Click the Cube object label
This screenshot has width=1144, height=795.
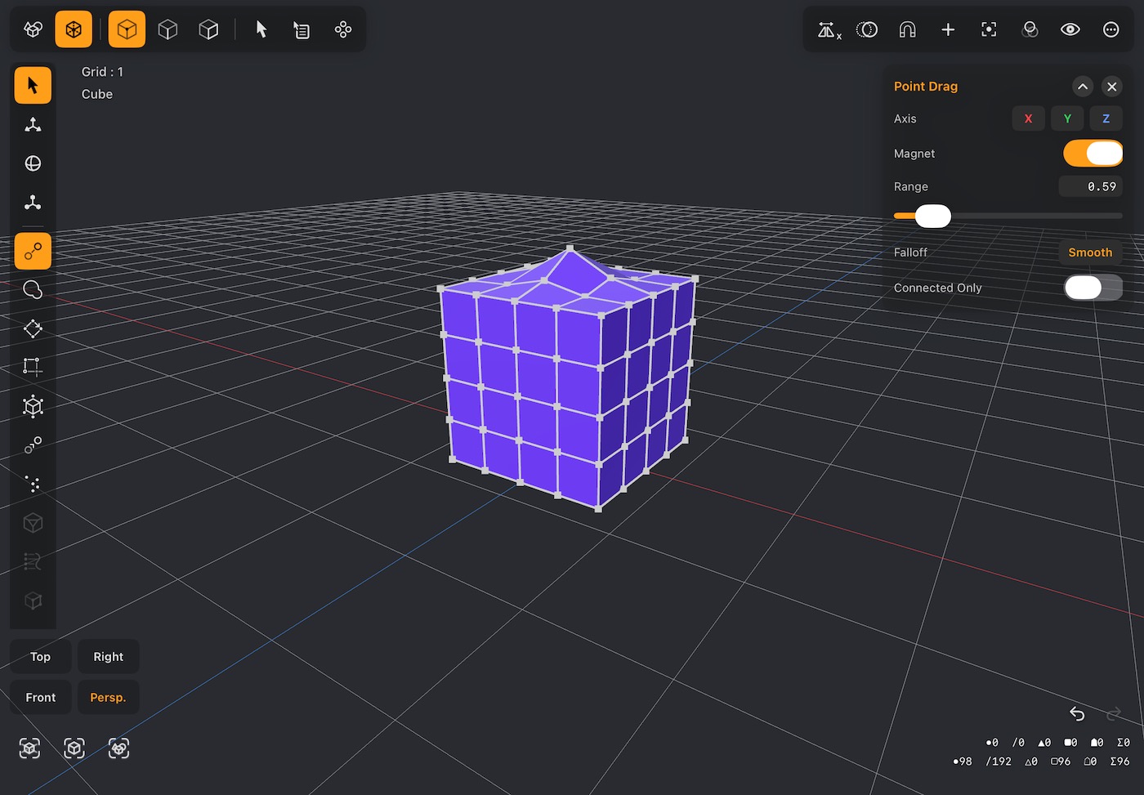[x=97, y=94]
